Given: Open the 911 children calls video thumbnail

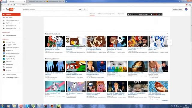Looking at the screenshot, I should point(138,86).
